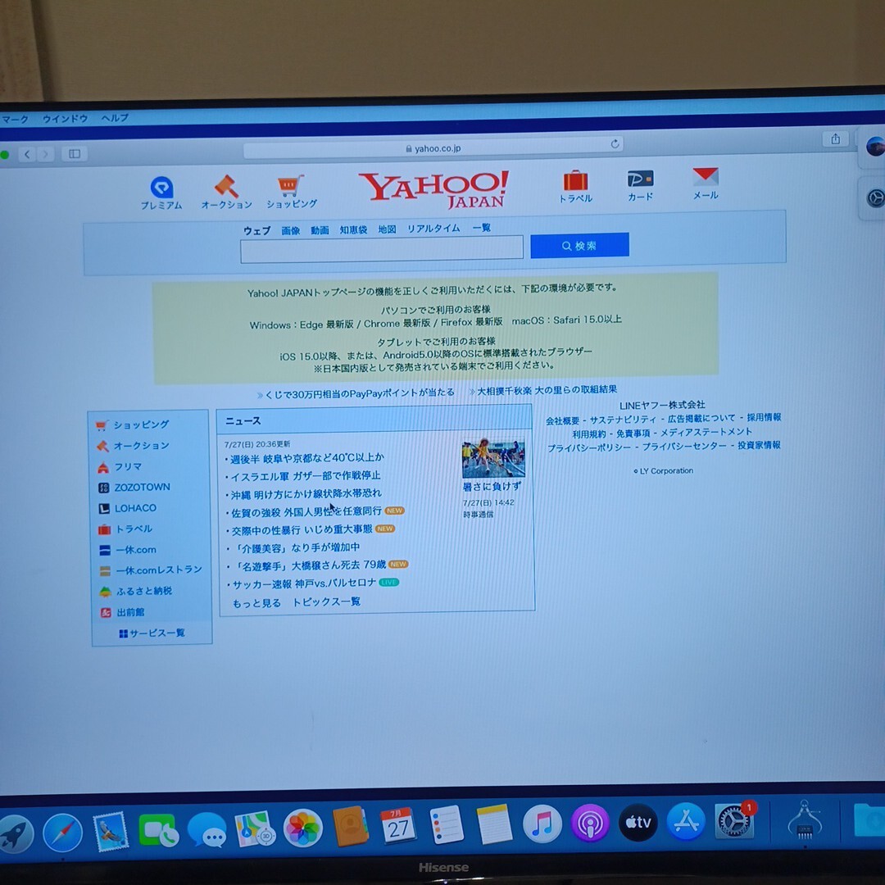Open sidebar ふるさと納税 link
The height and width of the screenshot is (885, 885).
144,591
